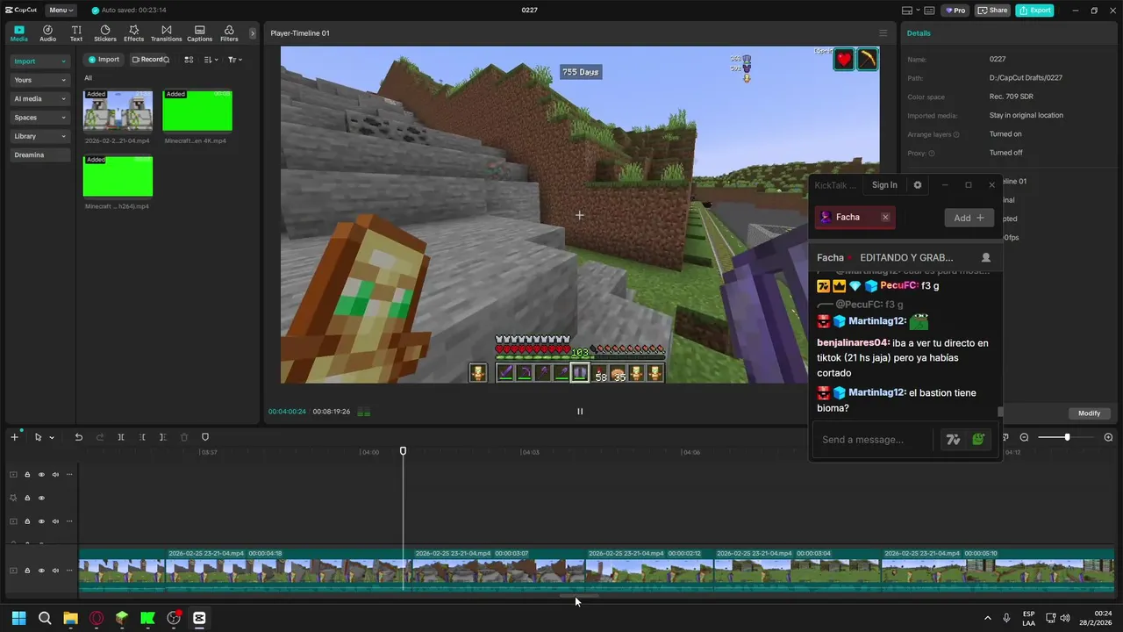Image resolution: width=1123 pixels, height=632 pixels.
Task: Show more tabs with right arrow
Action: tap(253, 33)
